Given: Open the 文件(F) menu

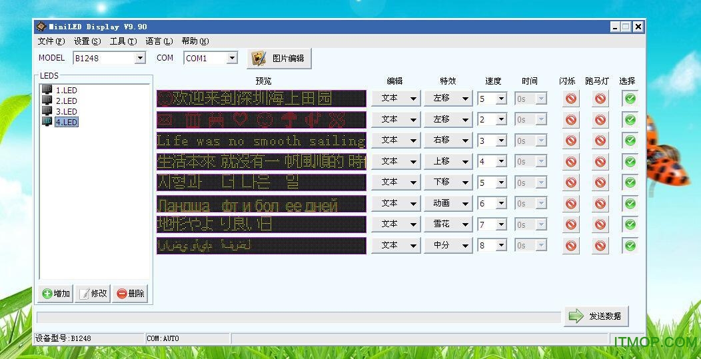Looking at the screenshot, I should [51, 41].
